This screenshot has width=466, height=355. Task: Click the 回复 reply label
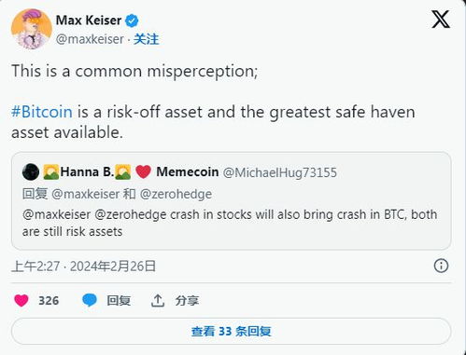[119, 301]
